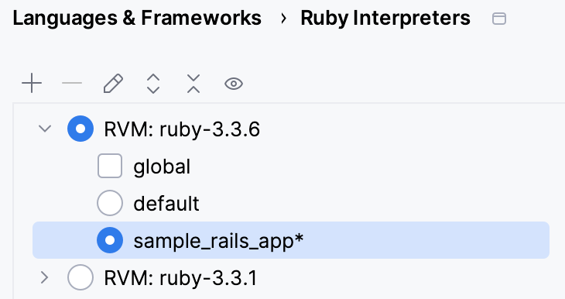Select the RVM: ruby-3.3.6 radio button
The width and height of the screenshot is (565, 299).
click(x=80, y=129)
